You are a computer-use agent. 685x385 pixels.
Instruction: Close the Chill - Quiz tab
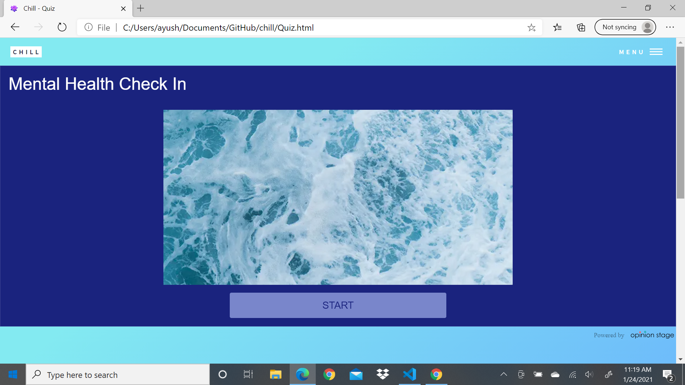pos(123,9)
